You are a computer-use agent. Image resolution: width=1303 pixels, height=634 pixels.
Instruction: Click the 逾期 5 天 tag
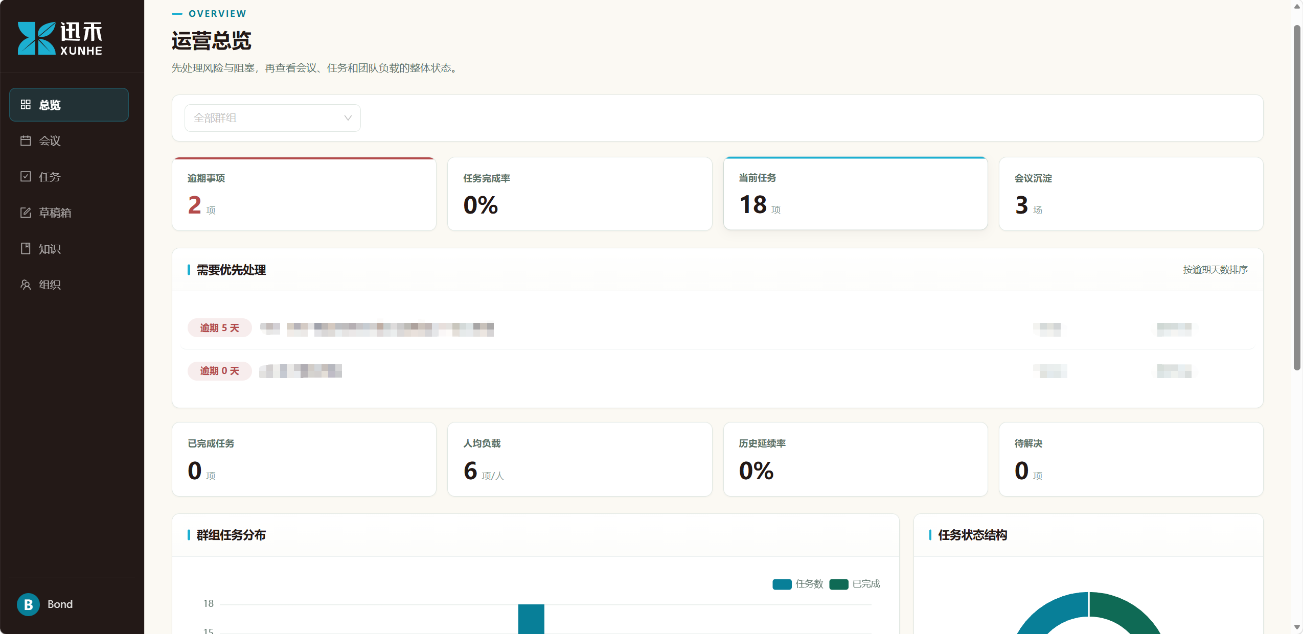pos(219,328)
